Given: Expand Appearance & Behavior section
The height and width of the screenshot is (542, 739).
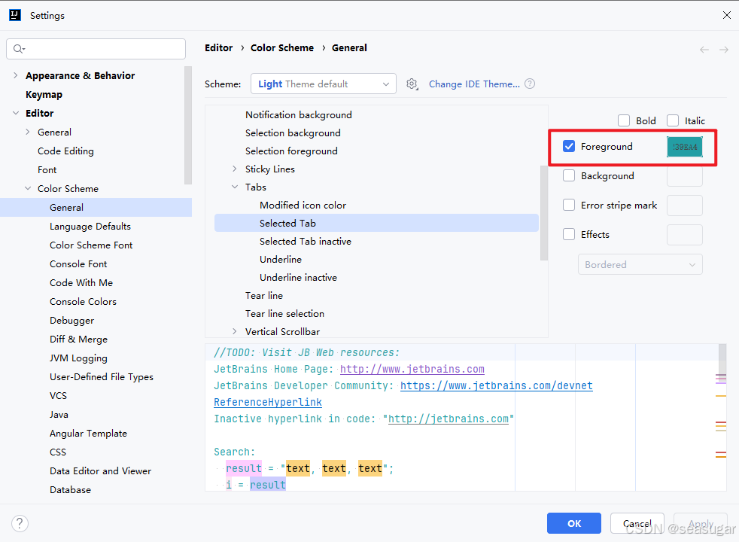Looking at the screenshot, I should (x=16, y=75).
